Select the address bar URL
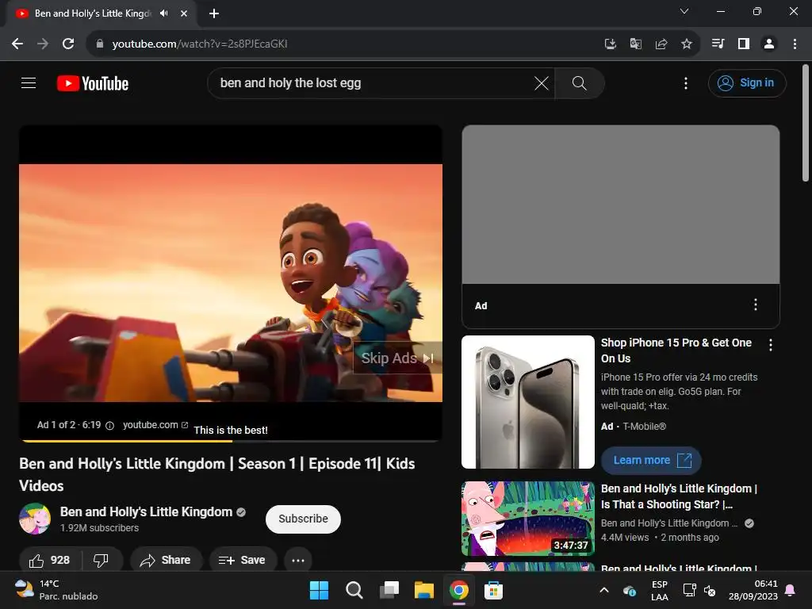Screen dimensions: 812x609 click(x=200, y=44)
